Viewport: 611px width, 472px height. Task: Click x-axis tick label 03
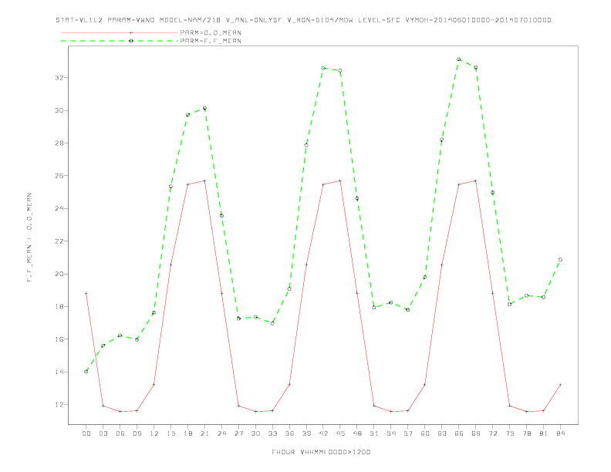103,433
